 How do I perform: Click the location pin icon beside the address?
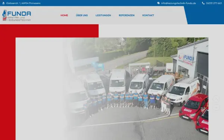[x=3, y=3]
